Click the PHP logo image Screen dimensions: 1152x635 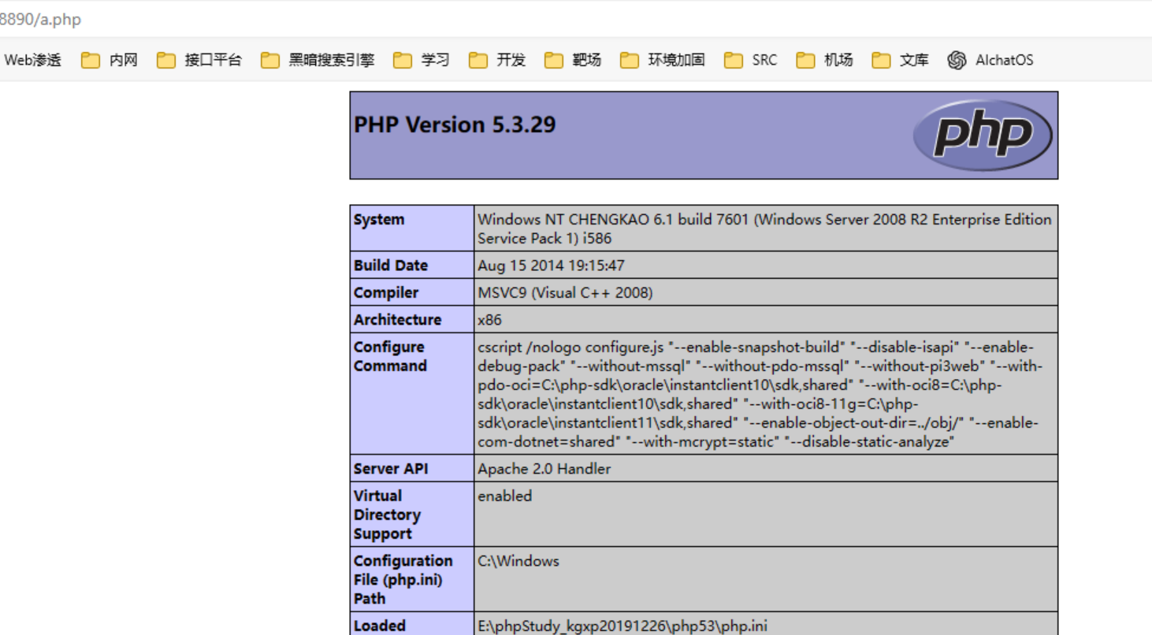pos(982,135)
